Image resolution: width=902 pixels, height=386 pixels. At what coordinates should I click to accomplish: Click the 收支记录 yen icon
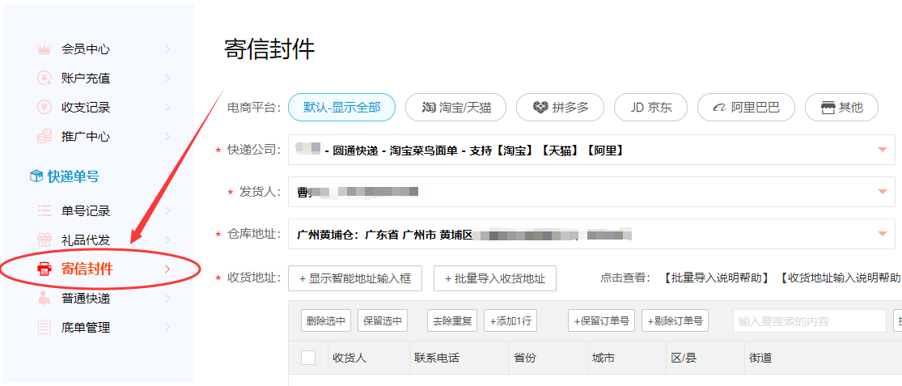click(x=44, y=108)
